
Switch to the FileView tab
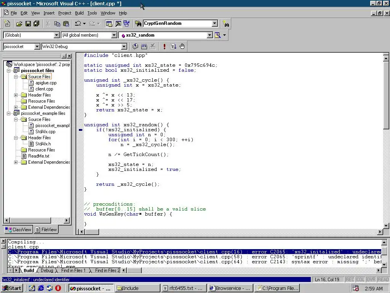(x=46, y=229)
